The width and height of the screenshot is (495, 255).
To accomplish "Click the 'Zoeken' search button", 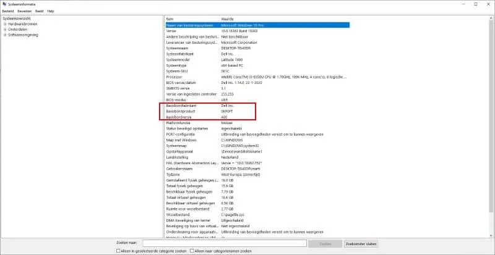I will coord(324,244).
